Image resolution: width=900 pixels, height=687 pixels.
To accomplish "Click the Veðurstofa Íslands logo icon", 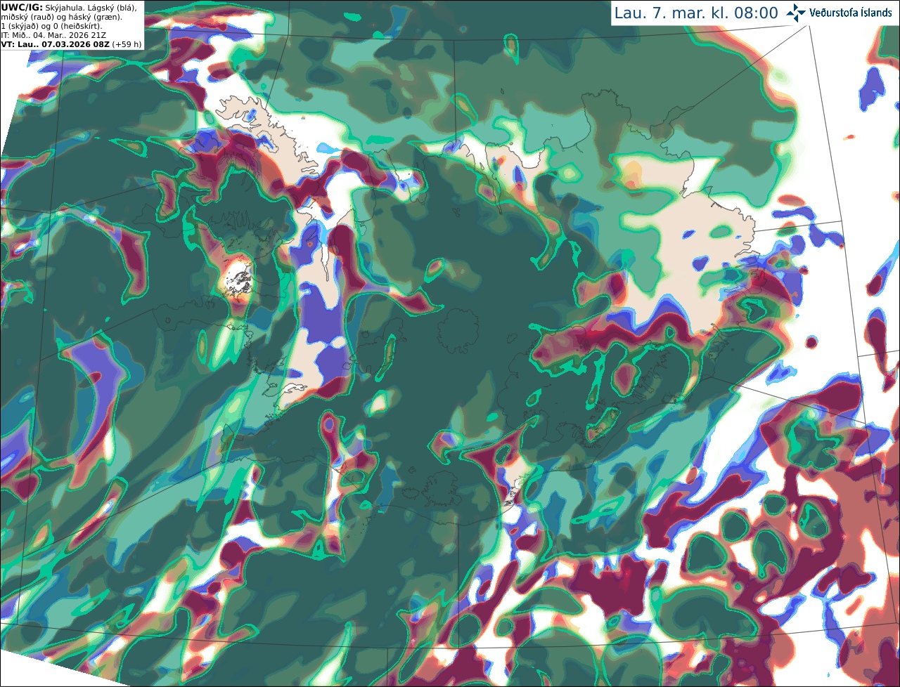I will pyautogui.click(x=796, y=13).
